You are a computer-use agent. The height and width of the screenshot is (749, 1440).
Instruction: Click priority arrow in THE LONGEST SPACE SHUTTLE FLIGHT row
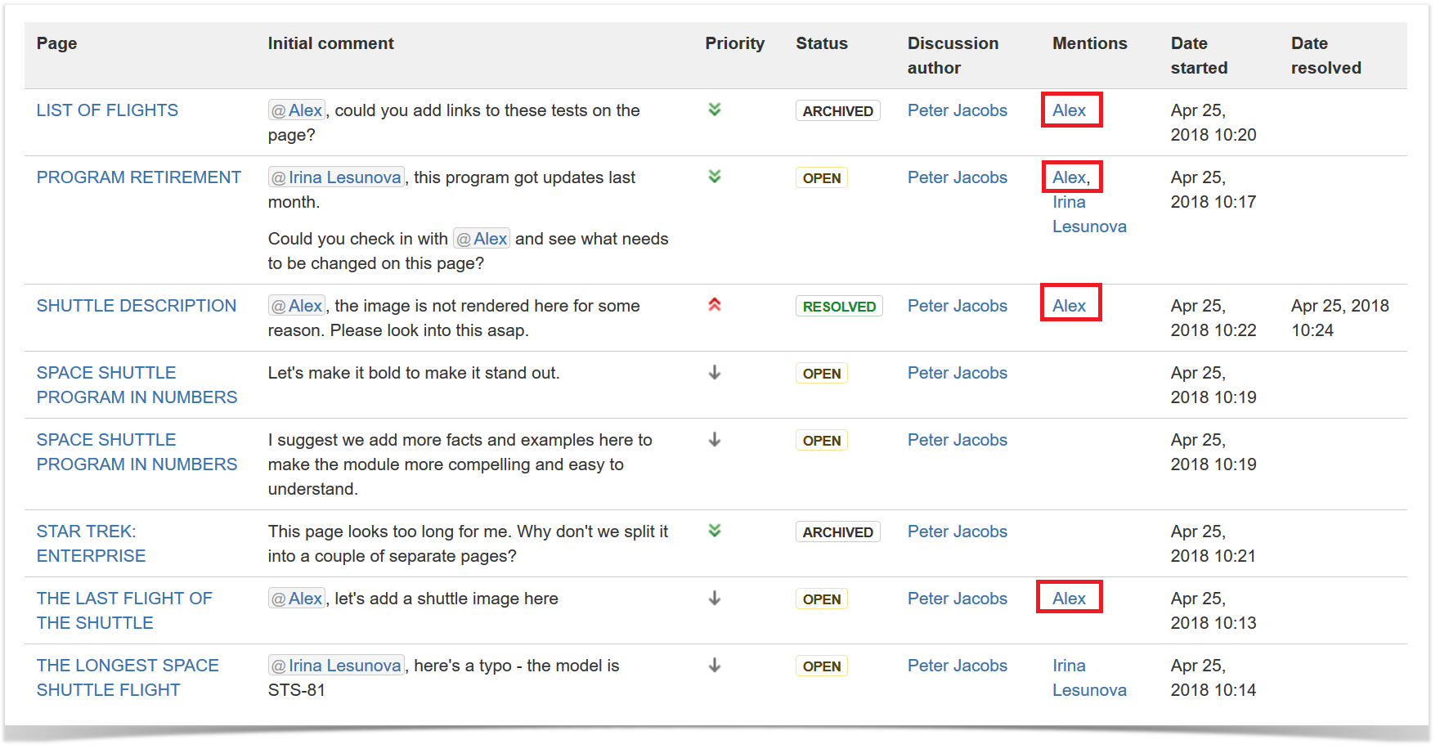pos(715,666)
